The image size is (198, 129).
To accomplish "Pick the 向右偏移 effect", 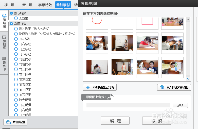I will click(16, 64).
